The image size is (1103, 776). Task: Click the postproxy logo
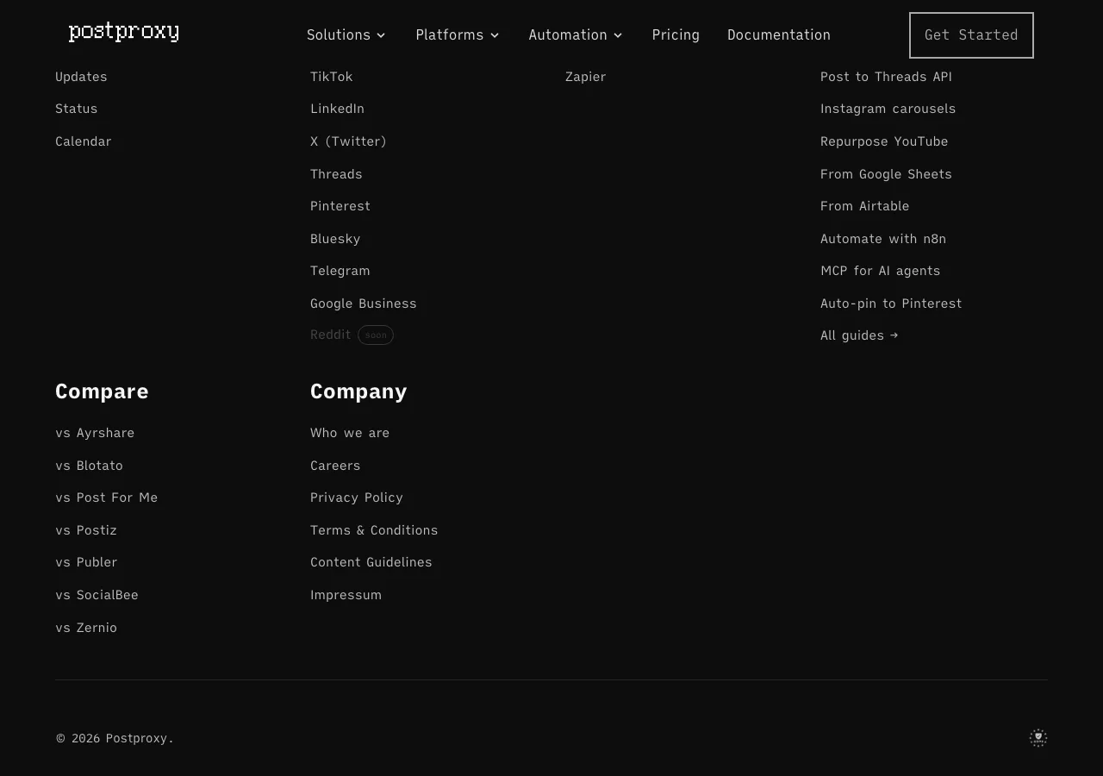(x=124, y=33)
